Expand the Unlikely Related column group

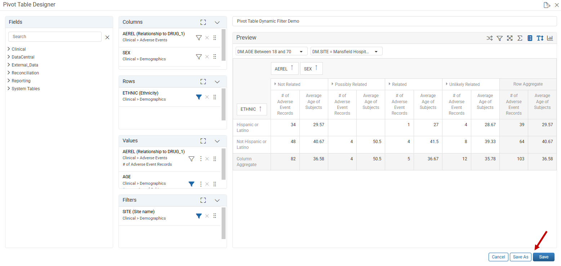[x=447, y=84]
